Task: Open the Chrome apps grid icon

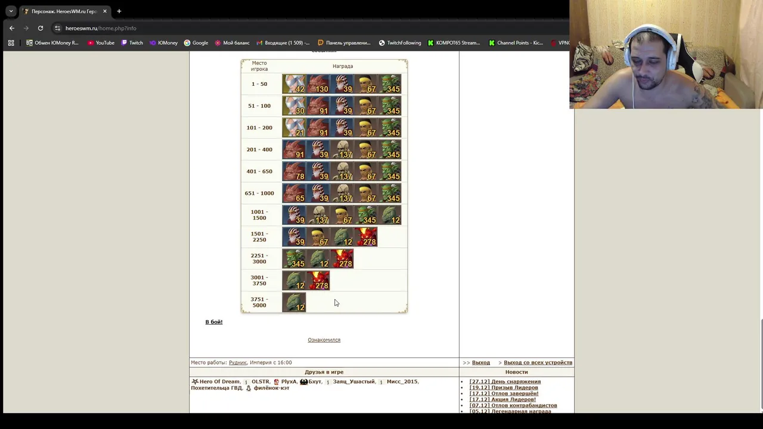Action: [x=11, y=43]
